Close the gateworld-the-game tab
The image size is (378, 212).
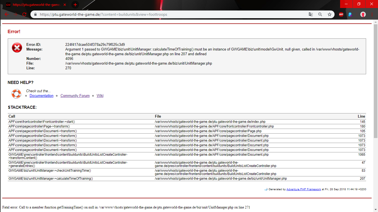[65, 5]
